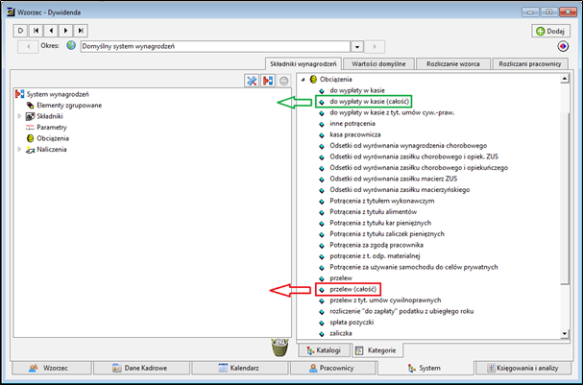This screenshot has height=385, width=583.
Task: Click the red-blue system structure toolbar icon
Action: coord(268,81)
